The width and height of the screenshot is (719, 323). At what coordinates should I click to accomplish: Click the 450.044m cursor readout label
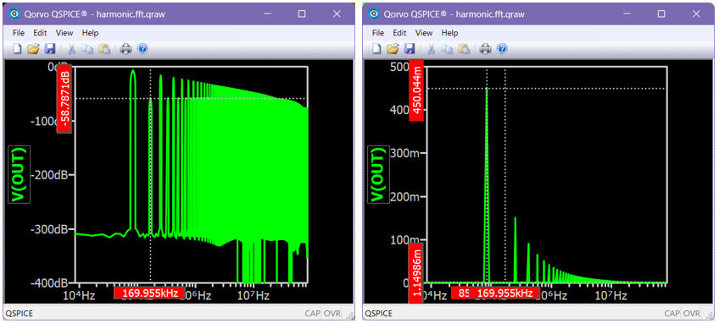click(416, 90)
